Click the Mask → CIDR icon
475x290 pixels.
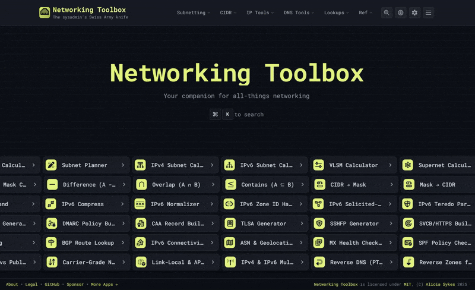point(408,184)
